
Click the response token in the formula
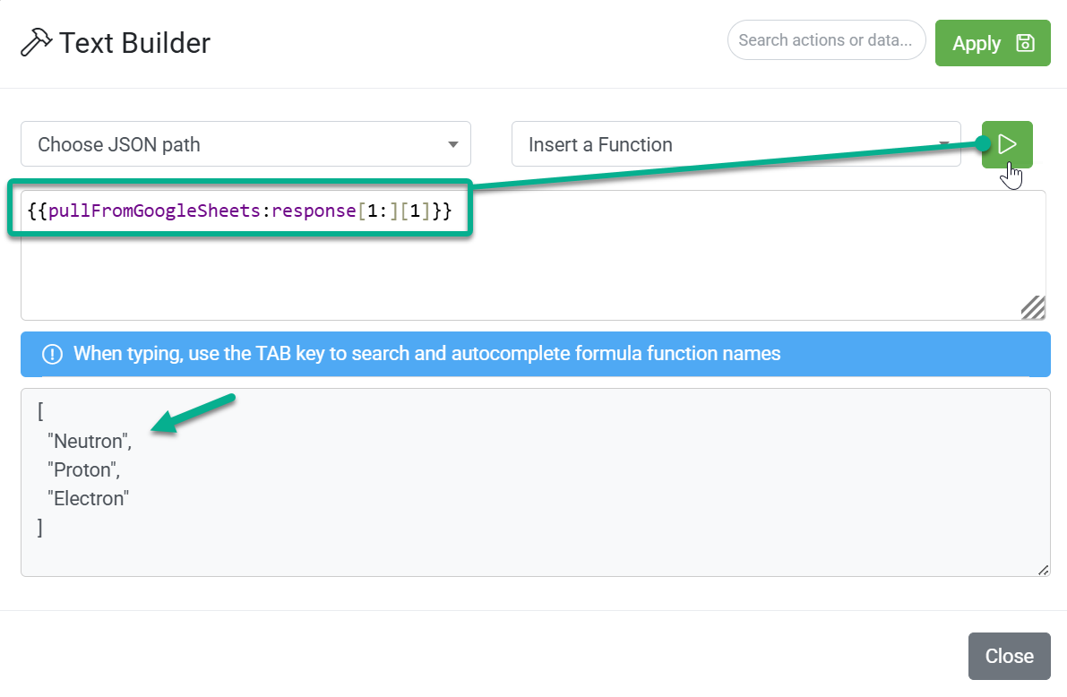pos(314,211)
